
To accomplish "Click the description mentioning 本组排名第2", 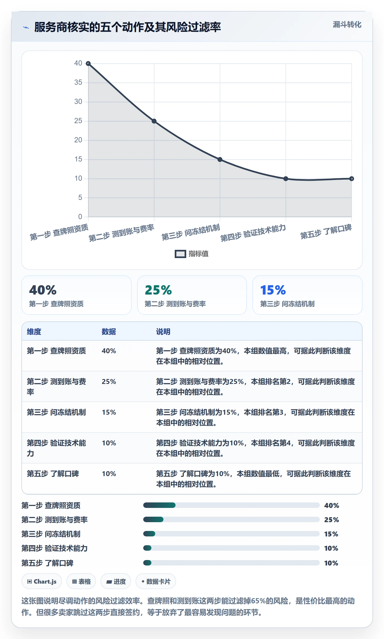I will tap(255, 387).
